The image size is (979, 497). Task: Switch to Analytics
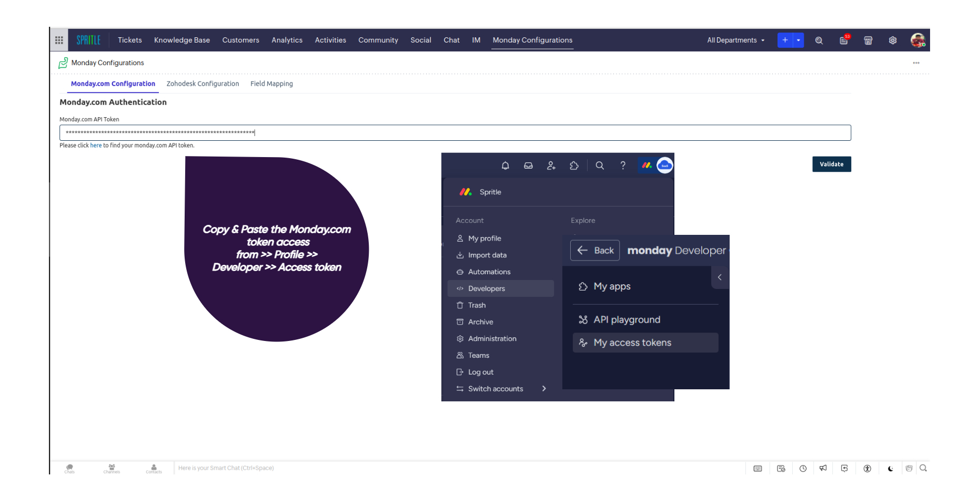coord(287,40)
